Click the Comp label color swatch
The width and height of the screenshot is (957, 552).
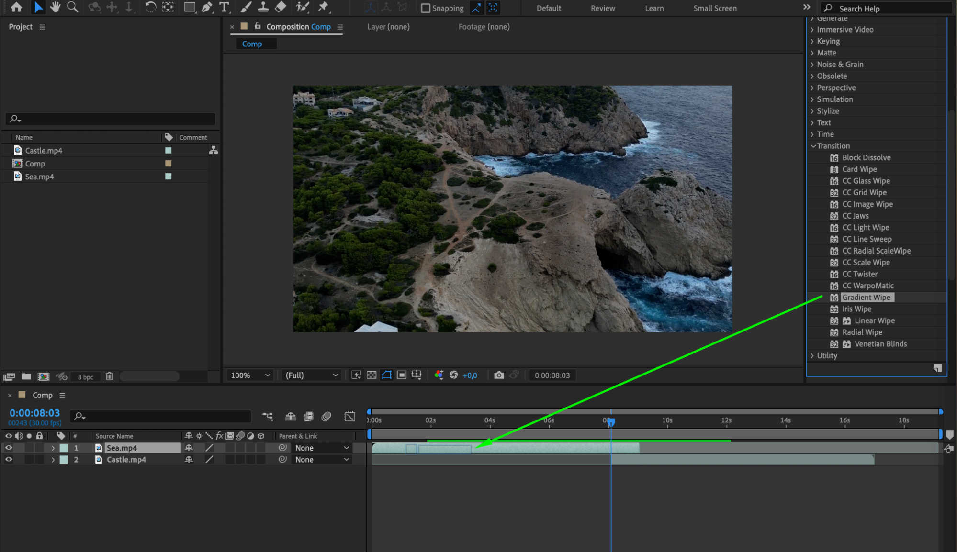click(168, 164)
